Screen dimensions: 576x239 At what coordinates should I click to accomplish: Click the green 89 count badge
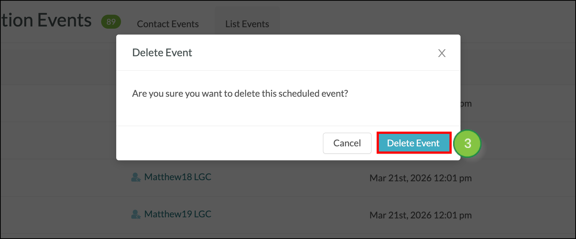[111, 22]
